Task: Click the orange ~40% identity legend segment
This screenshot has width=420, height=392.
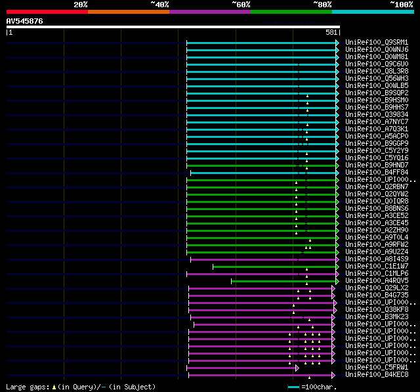Action: coord(129,12)
